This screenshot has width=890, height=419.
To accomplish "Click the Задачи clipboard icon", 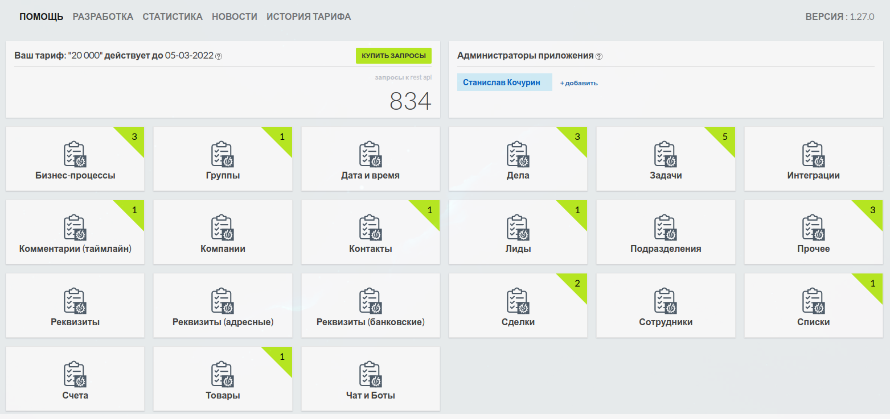I will (666, 154).
